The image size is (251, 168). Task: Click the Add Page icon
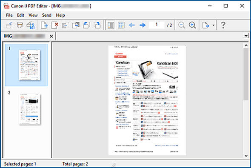44,25
